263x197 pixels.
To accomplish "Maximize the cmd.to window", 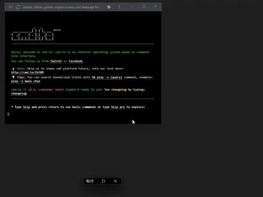I will pos(144,6).
